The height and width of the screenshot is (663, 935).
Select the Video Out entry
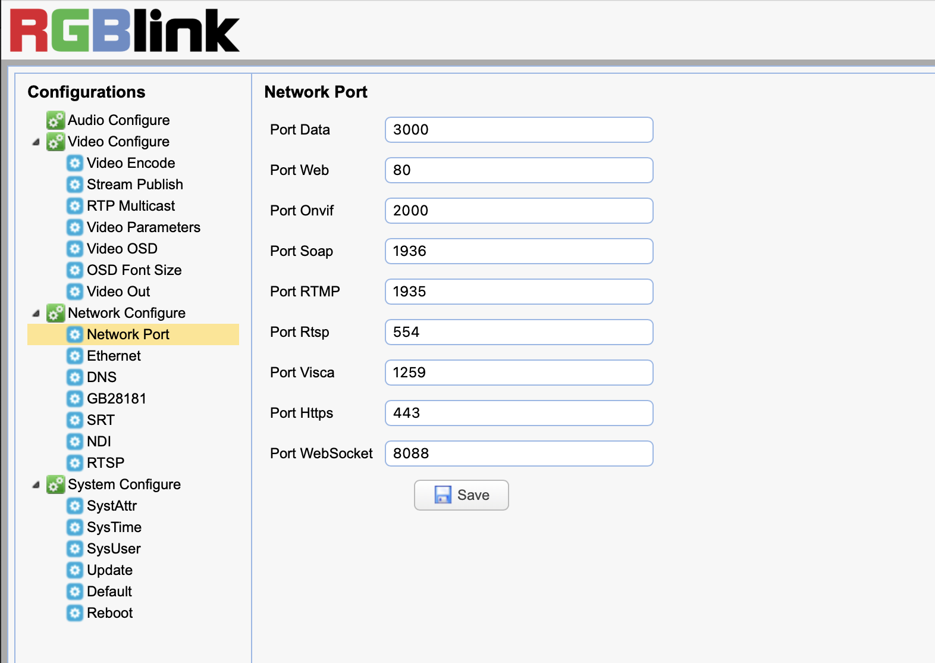click(118, 292)
